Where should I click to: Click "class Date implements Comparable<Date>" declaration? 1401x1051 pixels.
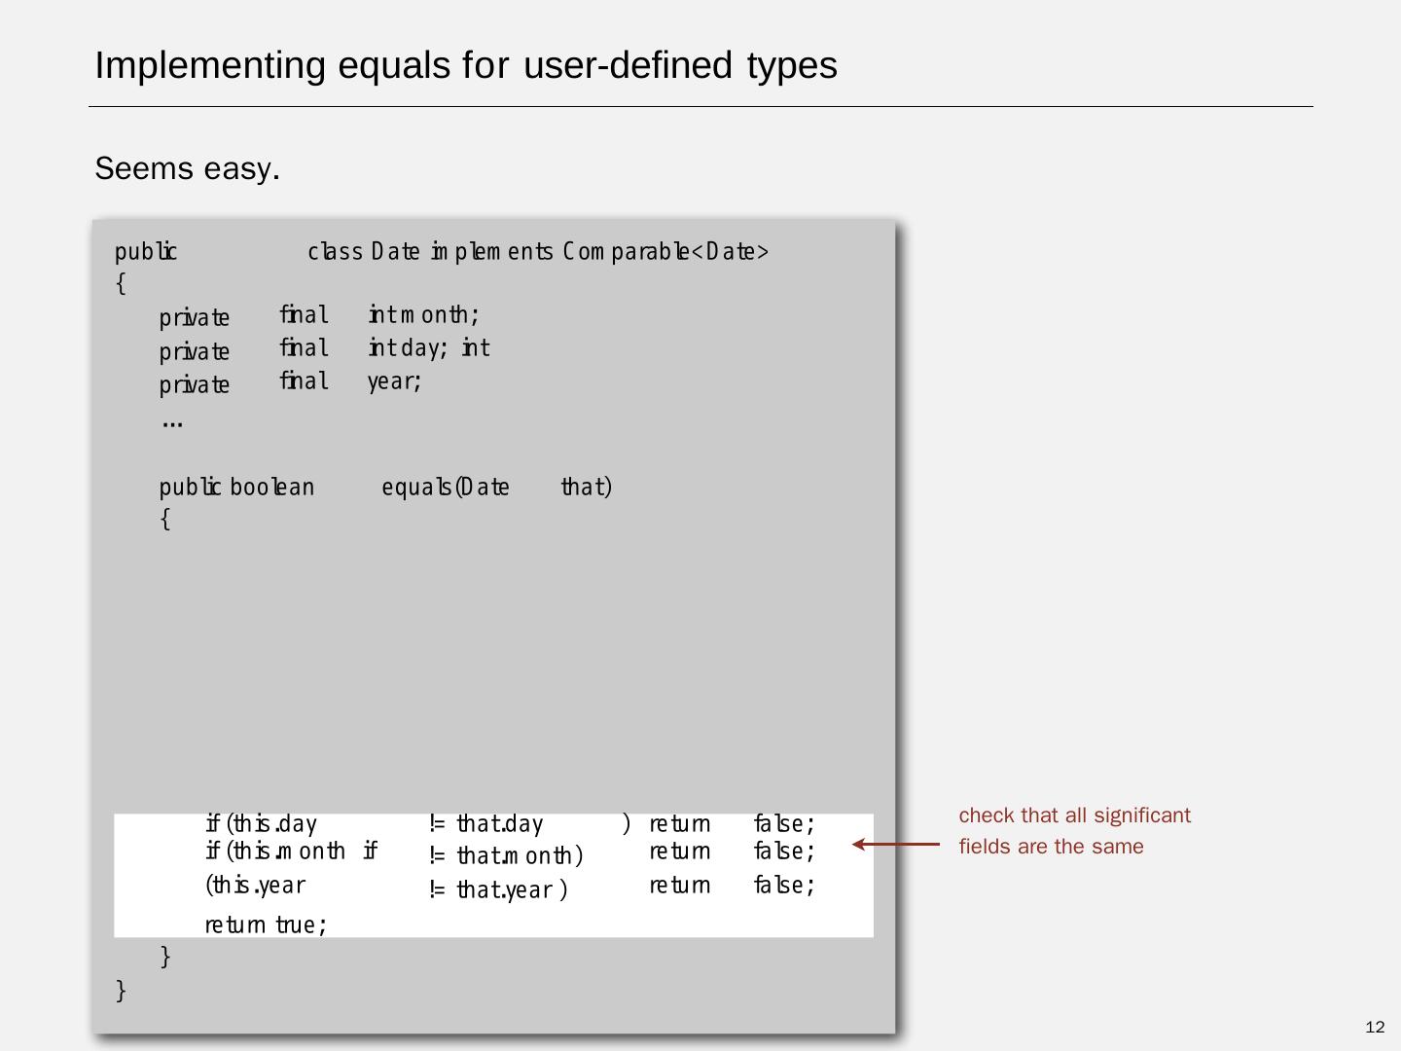[538, 252]
